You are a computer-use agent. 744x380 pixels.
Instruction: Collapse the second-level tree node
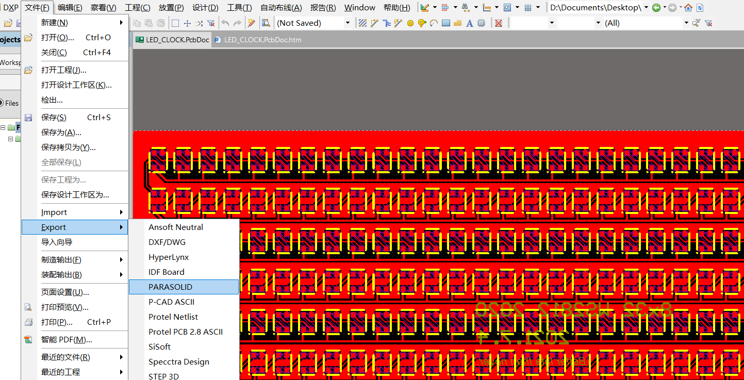[x=10, y=139]
